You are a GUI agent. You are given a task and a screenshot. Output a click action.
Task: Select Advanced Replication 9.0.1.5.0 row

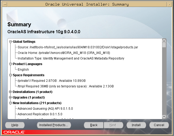click(x=40, y=114)
